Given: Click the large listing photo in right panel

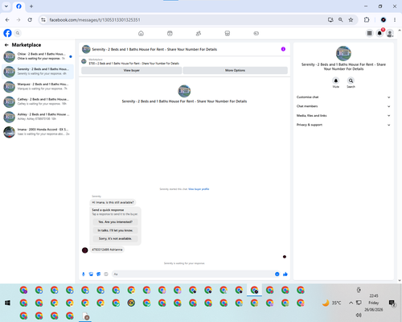Looking at the screenshot, I should [343, 53].
